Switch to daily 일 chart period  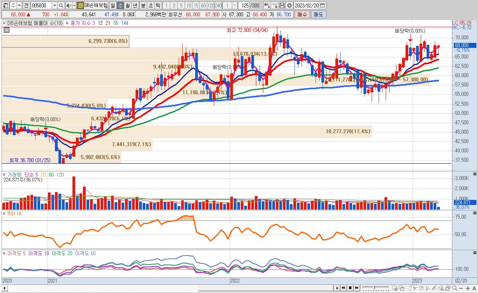(x=113, y=5)
